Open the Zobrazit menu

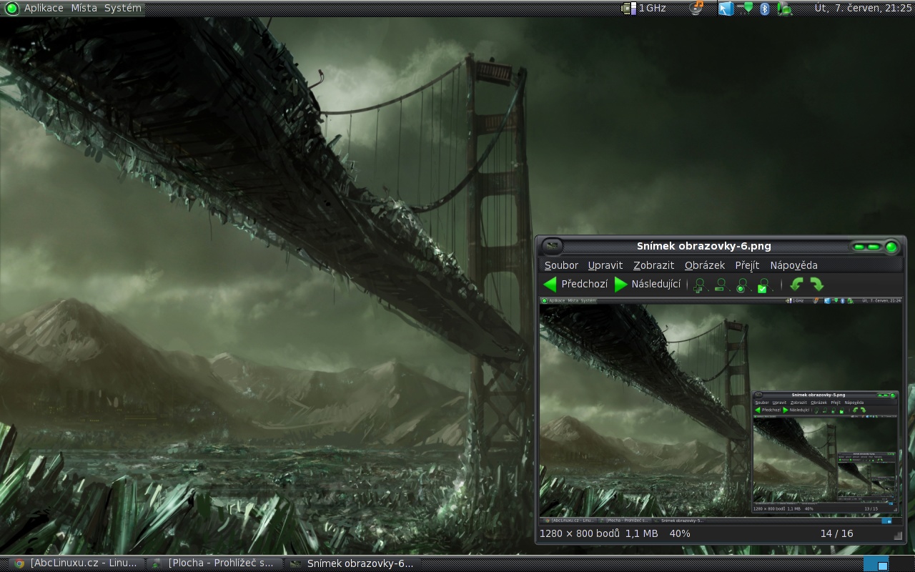pyautogui.click(x=653, y=265)
